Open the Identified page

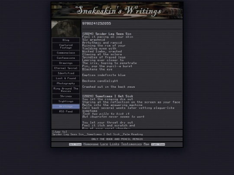pyautogui.click(x=66, y=73)
